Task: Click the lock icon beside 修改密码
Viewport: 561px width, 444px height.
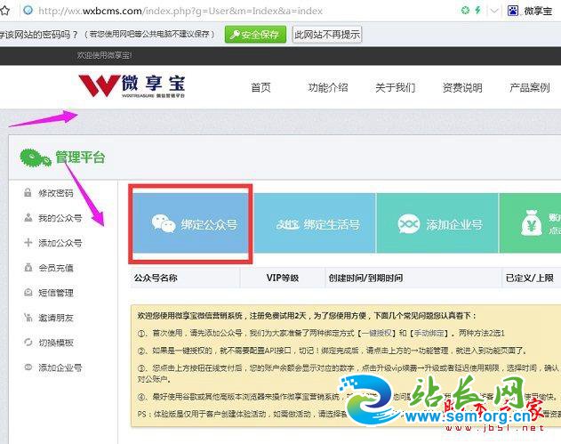Action: (28, 193)
